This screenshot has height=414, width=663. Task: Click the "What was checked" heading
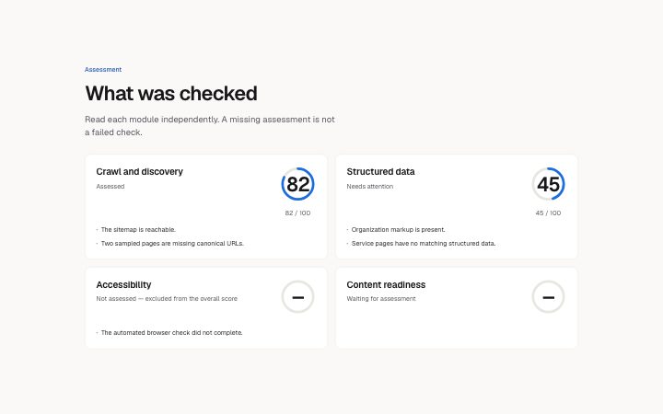tap(171, 93)
